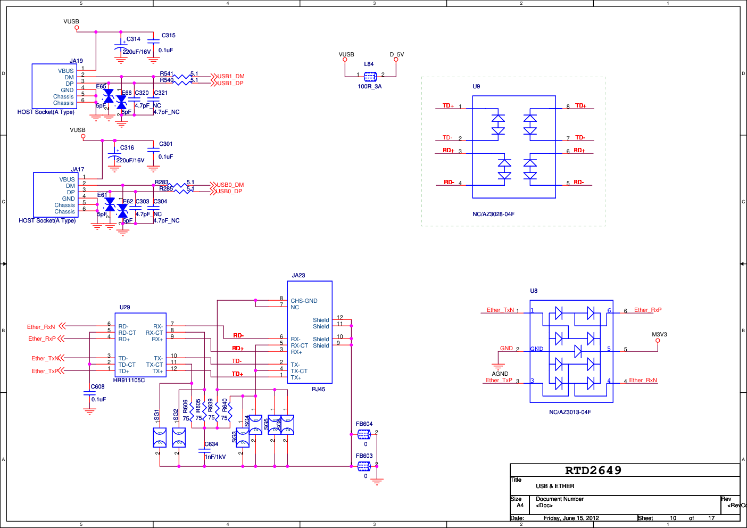This screenshot has height=528, width=747.
Task: Click the RTD2649 title block heading
Action: click(x=593, y=471)
